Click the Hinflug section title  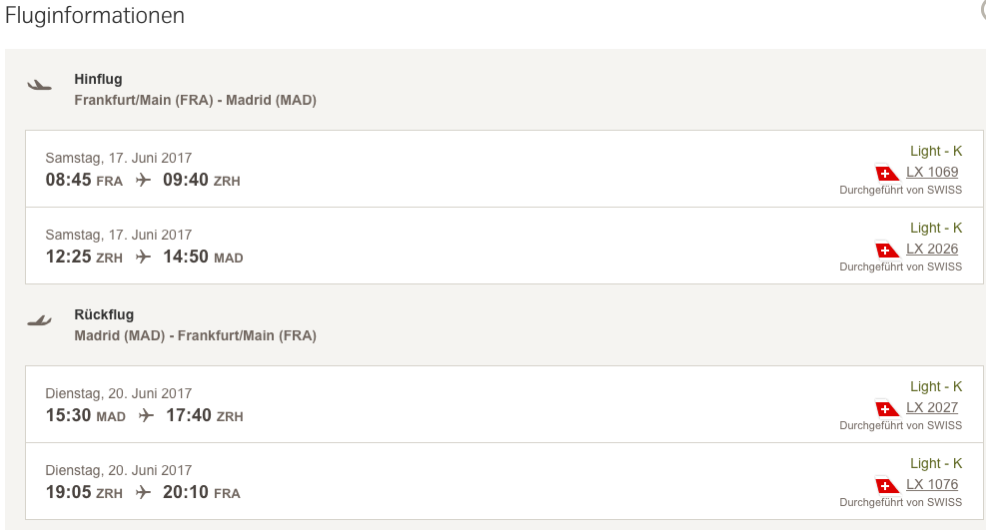click(98, 79)
